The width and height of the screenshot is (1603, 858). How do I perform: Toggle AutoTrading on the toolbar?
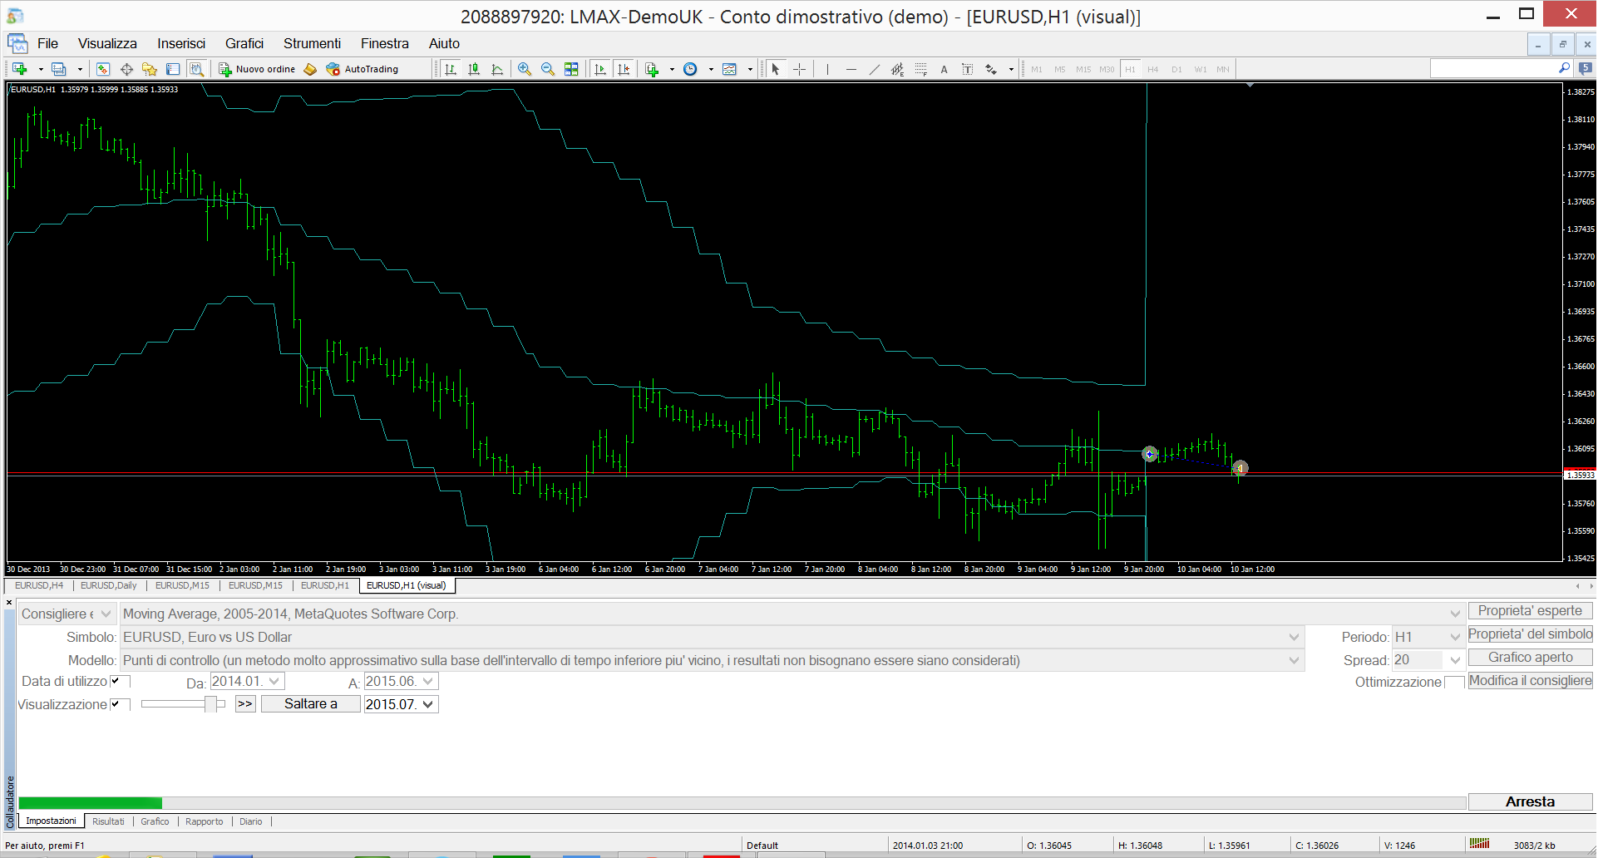[x=363, y=69]
